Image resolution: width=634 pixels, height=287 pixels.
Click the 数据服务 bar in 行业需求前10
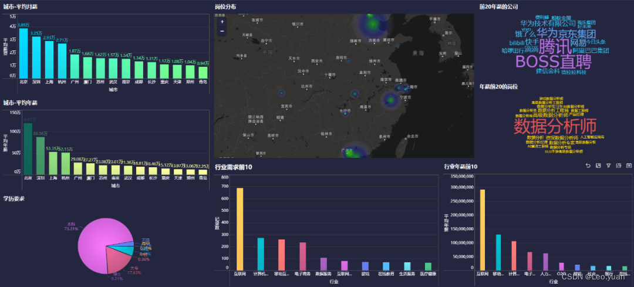point(324,264)
